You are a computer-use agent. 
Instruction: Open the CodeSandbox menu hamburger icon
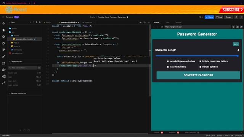[3, 17]
